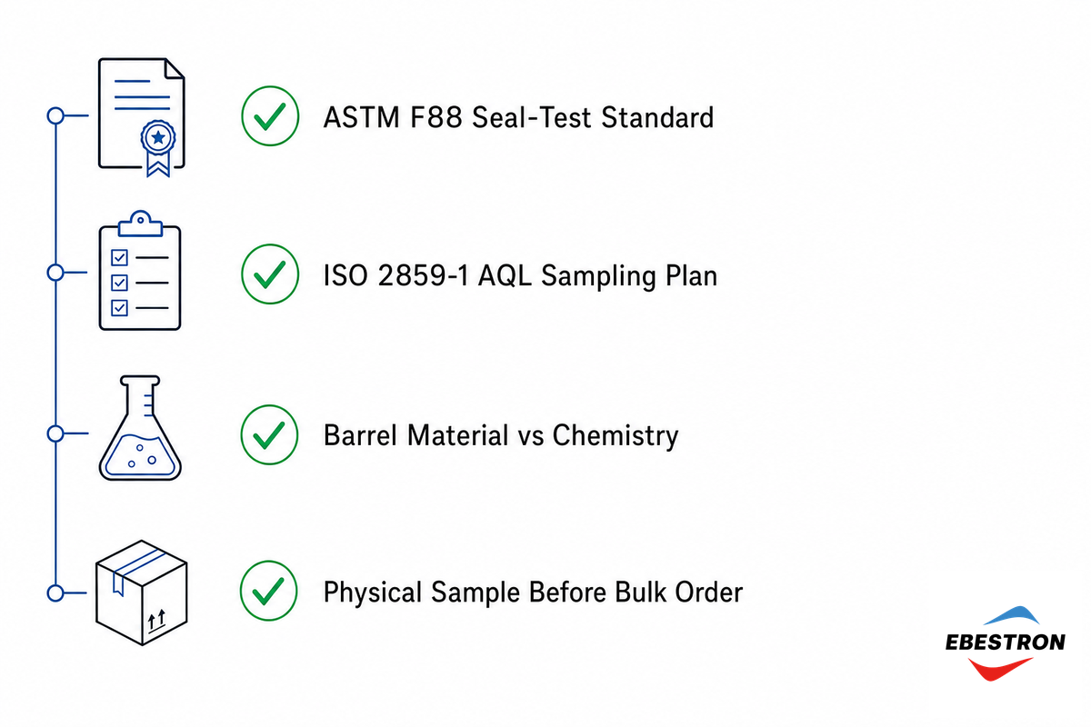
Task: Click the green checkmark beside Barrel Material
Action: (x=269, y=434)
